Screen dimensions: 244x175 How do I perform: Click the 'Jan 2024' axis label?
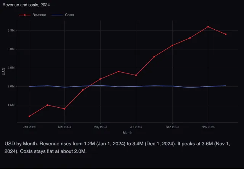tap(29, 127)
